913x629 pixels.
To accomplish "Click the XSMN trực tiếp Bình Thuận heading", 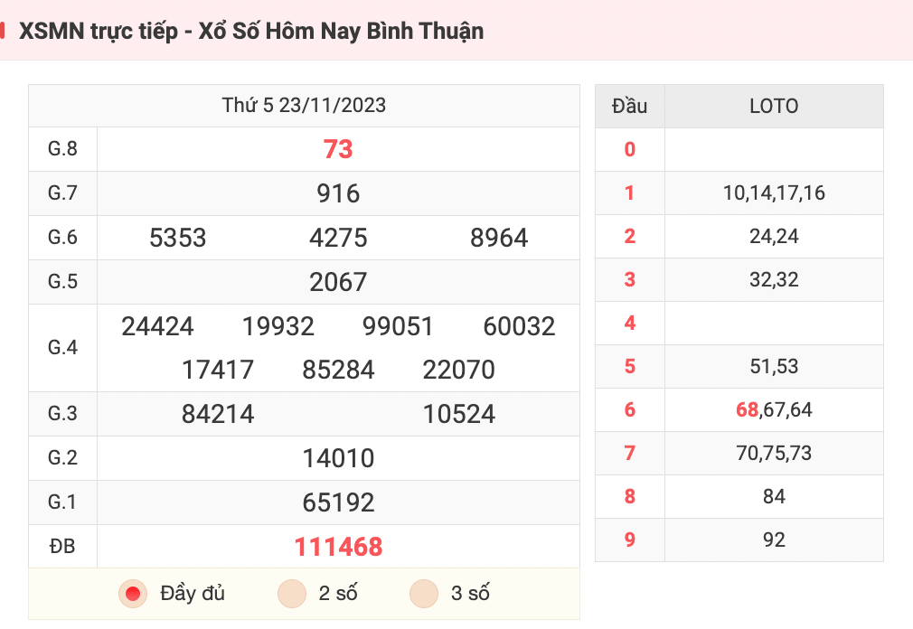I will (251, 31).
